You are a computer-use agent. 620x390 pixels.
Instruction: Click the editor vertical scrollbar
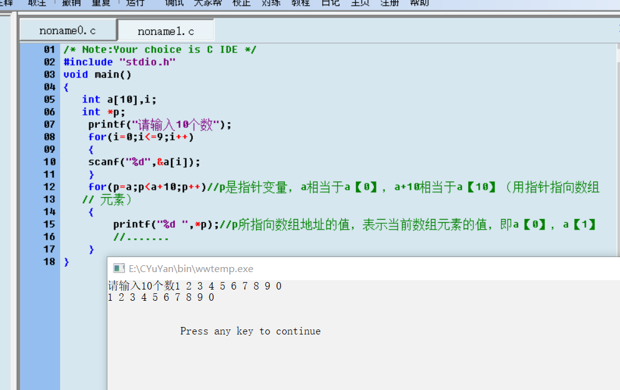click(618, 150)
